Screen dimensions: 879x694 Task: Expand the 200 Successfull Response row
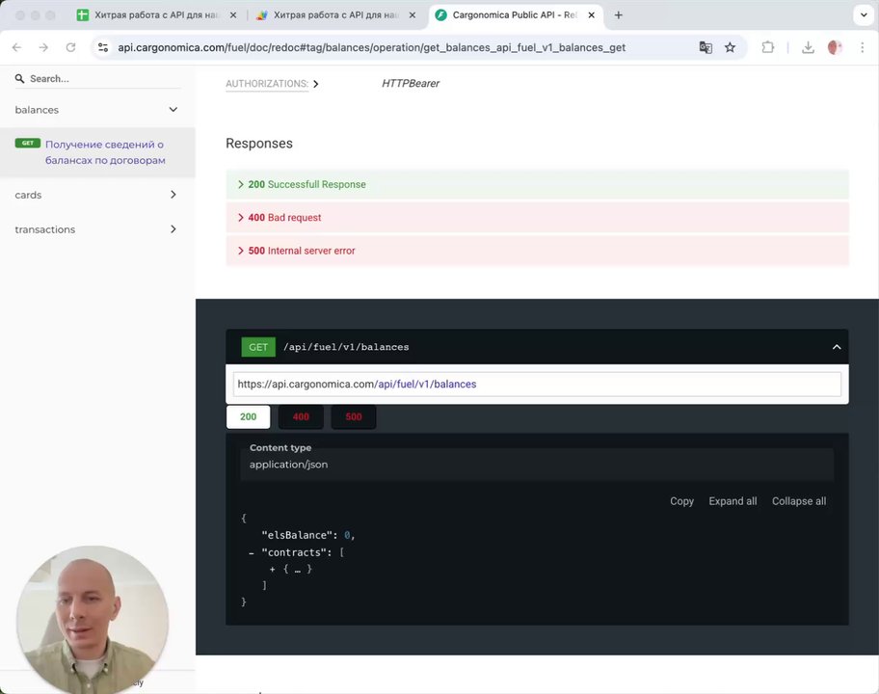point(537,184)
